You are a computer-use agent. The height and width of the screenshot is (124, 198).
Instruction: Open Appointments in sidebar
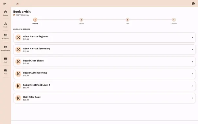tap(5, 48)
